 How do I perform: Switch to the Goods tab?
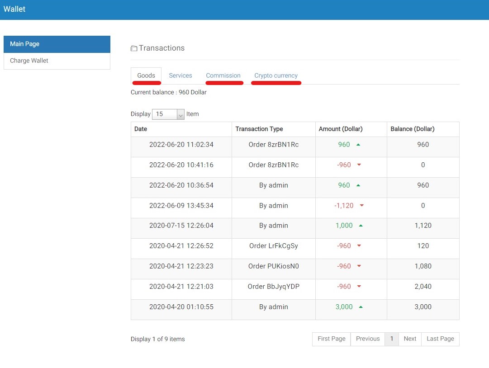146,75
